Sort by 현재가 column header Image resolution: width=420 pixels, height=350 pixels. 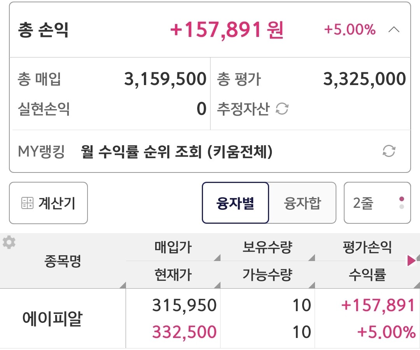(x=173, y=275)
